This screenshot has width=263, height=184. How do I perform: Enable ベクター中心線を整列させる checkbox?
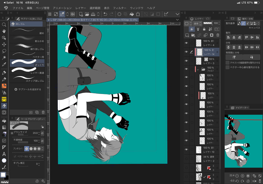(227, 67)
